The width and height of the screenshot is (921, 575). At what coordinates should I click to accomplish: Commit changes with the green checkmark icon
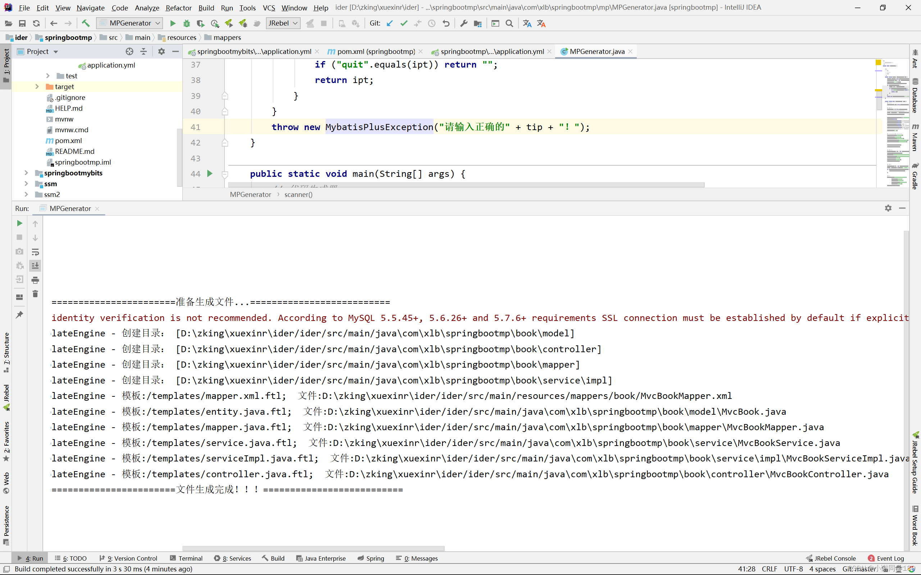coord(404,23)
